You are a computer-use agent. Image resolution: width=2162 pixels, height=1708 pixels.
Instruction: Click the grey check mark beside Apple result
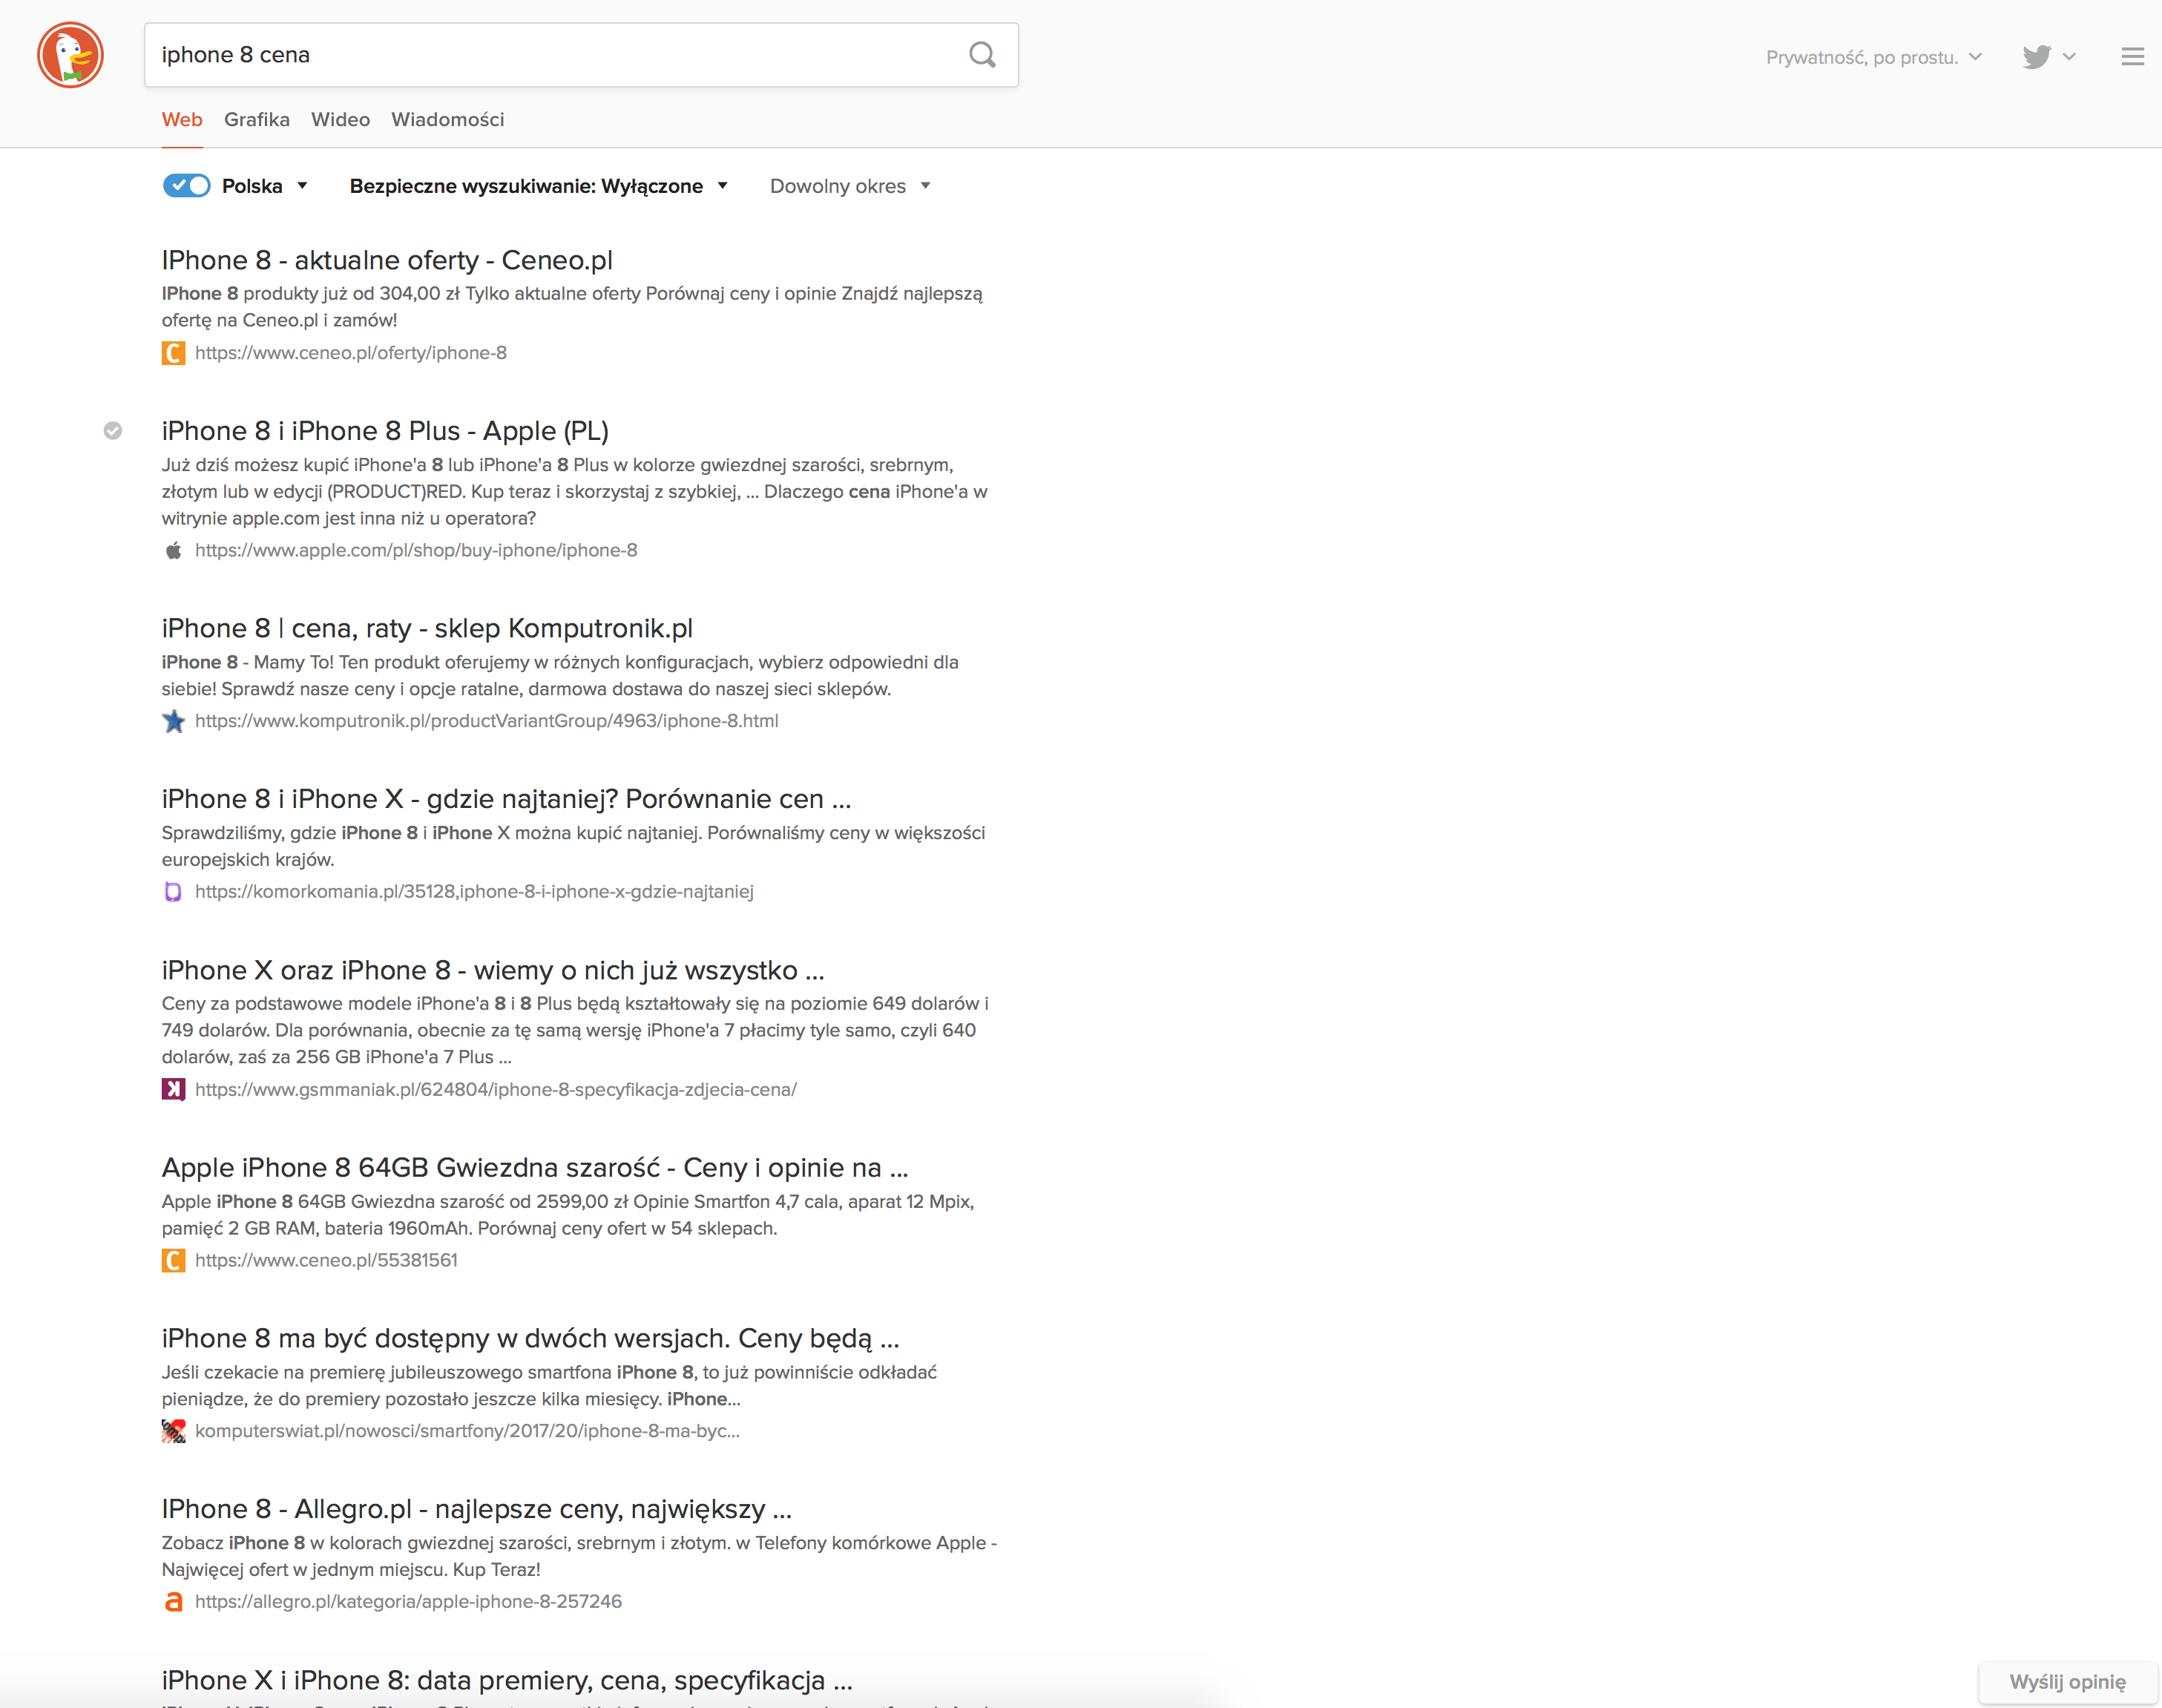[x=113, y=431]
